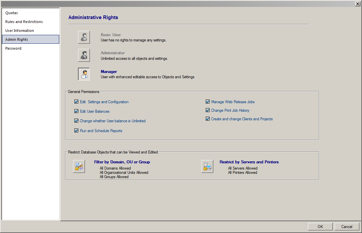Select the Manager role icon
This screenshot has height=233, width=362.
click(84, 74)
